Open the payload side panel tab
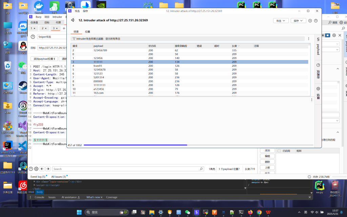 point(318,46)
